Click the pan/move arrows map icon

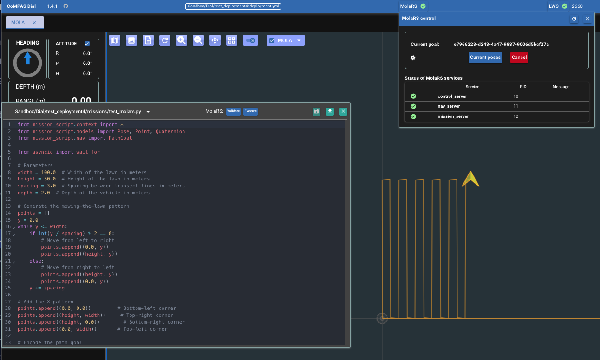pos(215,40)
